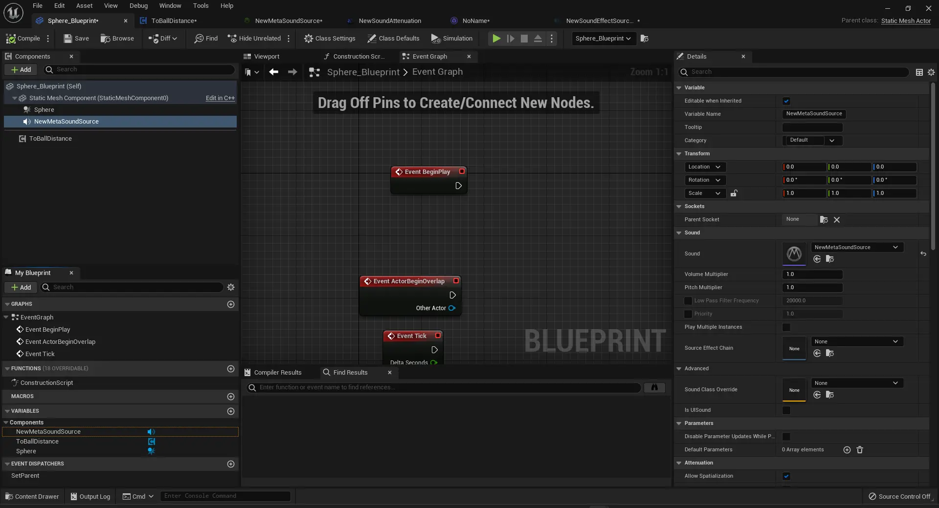Click Edit in C++ link
This screenshot has width=939, height=508.
220,98
